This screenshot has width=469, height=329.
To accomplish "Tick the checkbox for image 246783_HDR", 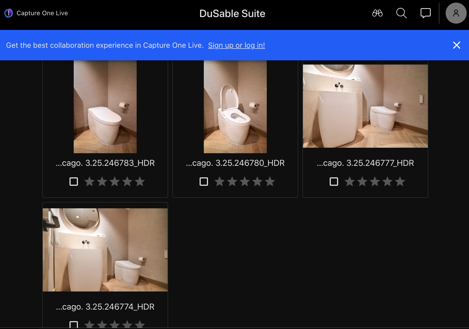I will pyautogui.click(x=74, y=182).
